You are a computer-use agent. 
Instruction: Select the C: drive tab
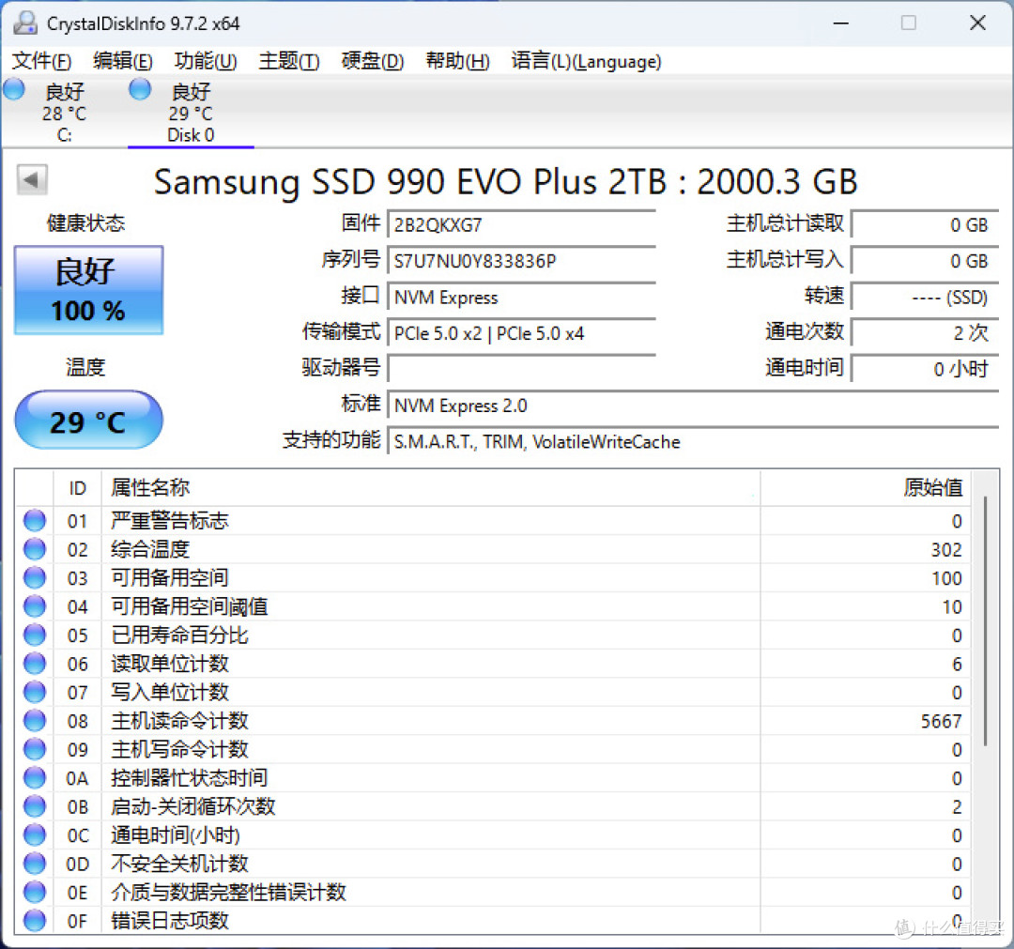[x=64, y=112]
